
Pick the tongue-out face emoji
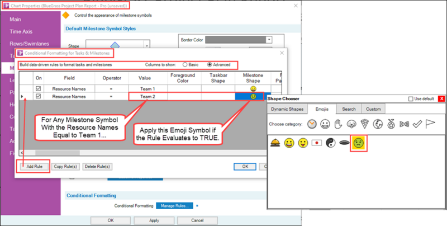pos(303,143)
